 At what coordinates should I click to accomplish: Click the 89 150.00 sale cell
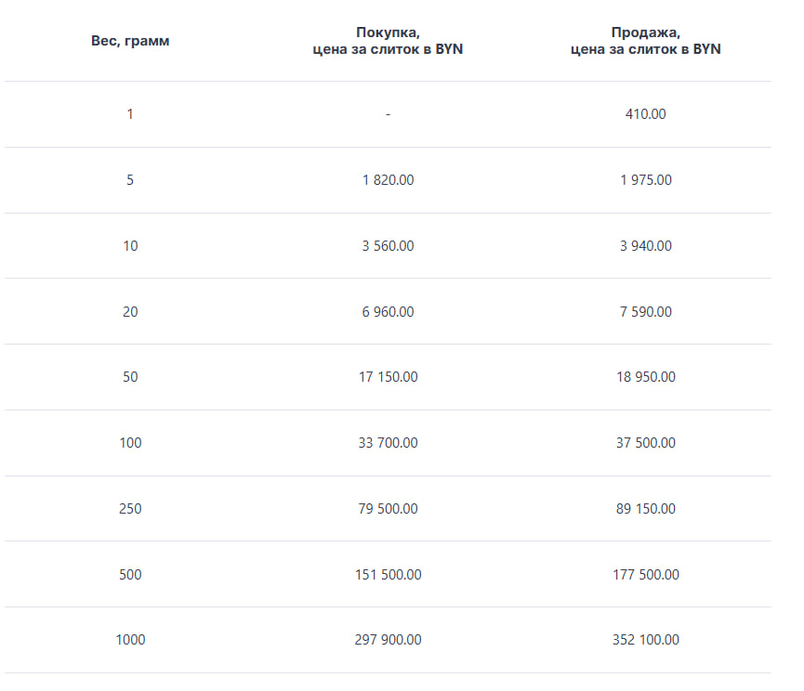646,509
